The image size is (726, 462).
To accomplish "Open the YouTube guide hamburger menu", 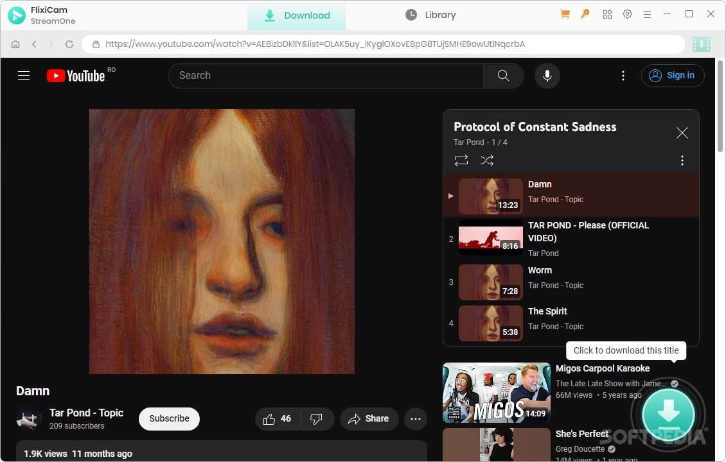I will (x=24, y=75).
